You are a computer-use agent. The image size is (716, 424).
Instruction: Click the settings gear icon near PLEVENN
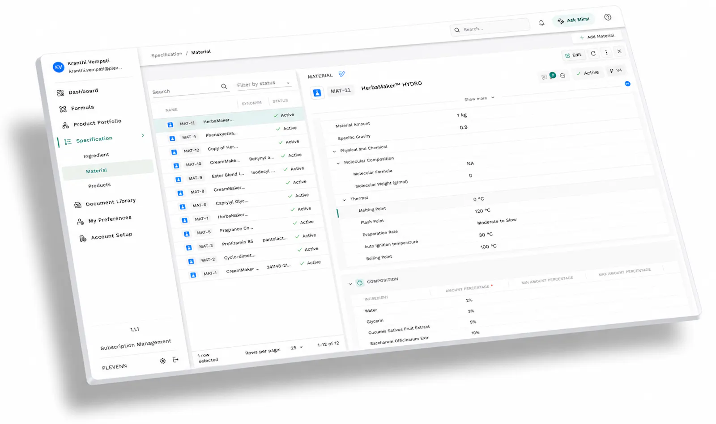point(163,361)
